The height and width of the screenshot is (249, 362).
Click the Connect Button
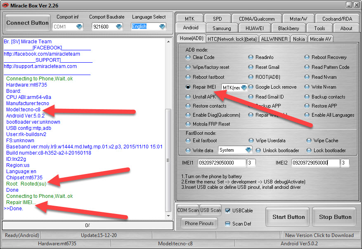coord(28,23)
